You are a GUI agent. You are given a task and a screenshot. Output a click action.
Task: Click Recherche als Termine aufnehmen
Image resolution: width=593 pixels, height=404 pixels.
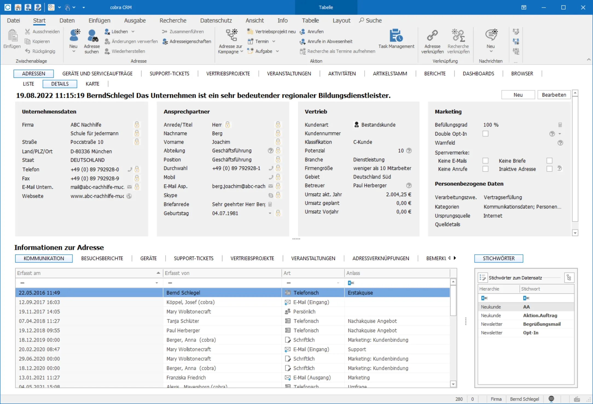(338, 51)
